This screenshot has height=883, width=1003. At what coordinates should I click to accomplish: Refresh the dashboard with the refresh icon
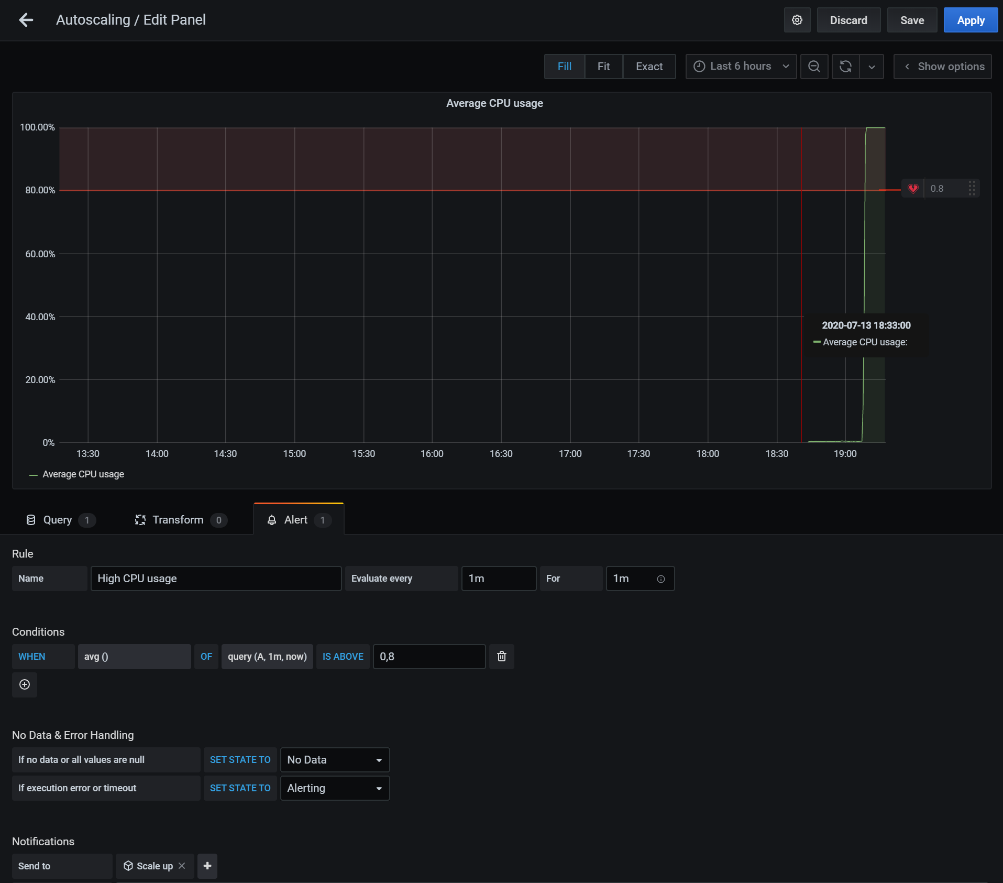tap(845, 67)
